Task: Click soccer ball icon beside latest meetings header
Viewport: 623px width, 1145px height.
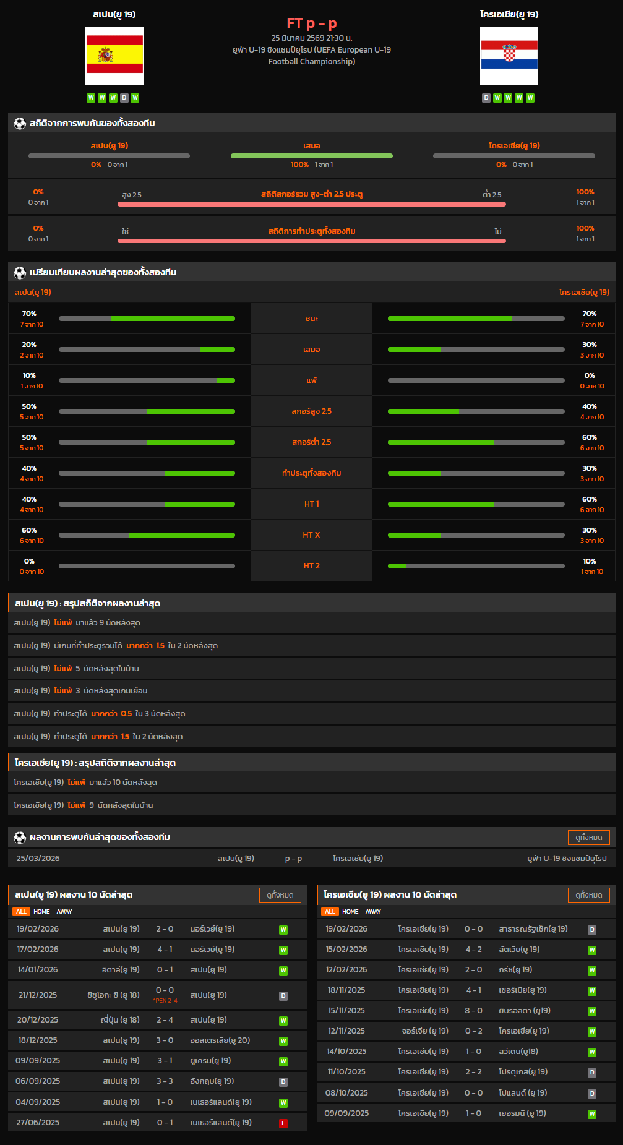Action: (20, 838)
